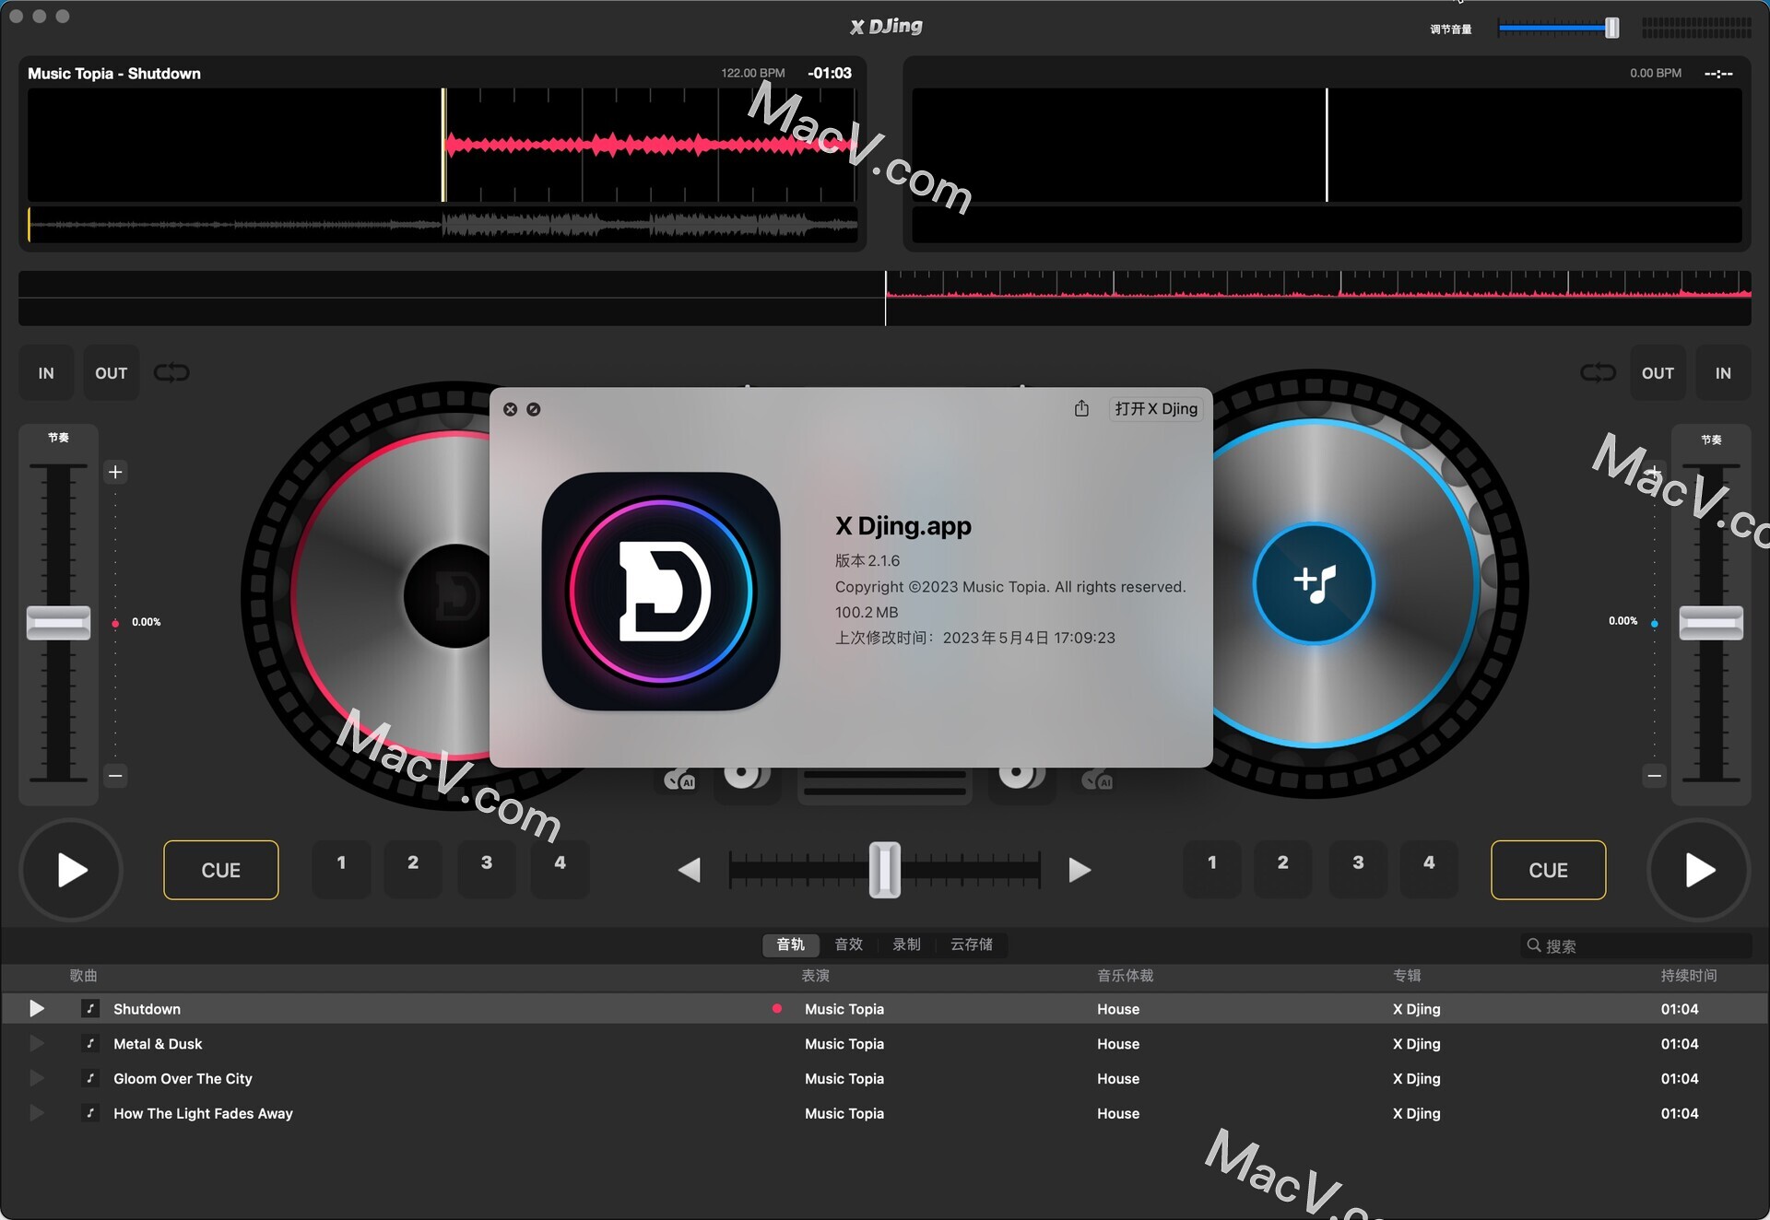The image size is (1770, 1220).
Task: Click the right deck CUE button
Action: click(x=1549, y=870)
